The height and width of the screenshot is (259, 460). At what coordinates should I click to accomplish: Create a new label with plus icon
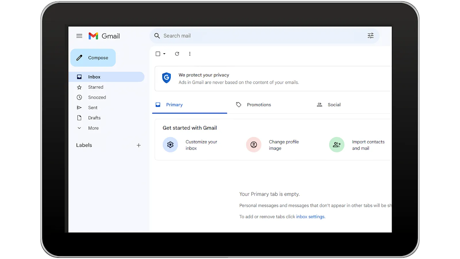click(x=138, y=145)
